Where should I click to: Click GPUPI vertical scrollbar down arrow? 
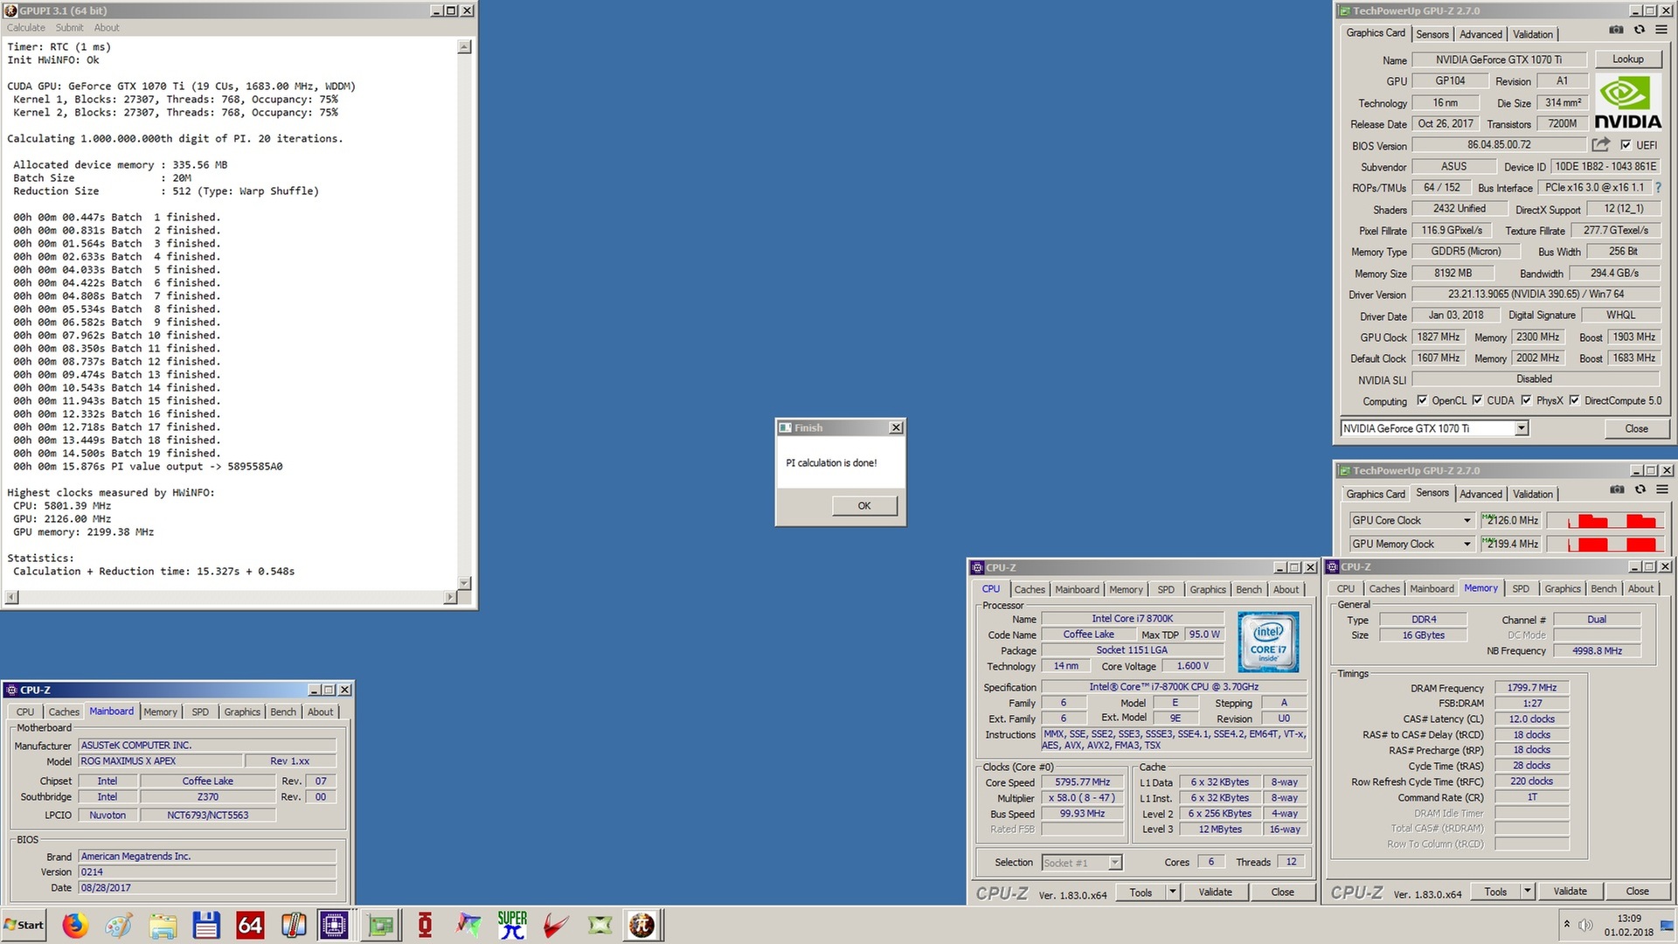coord(464,583)
